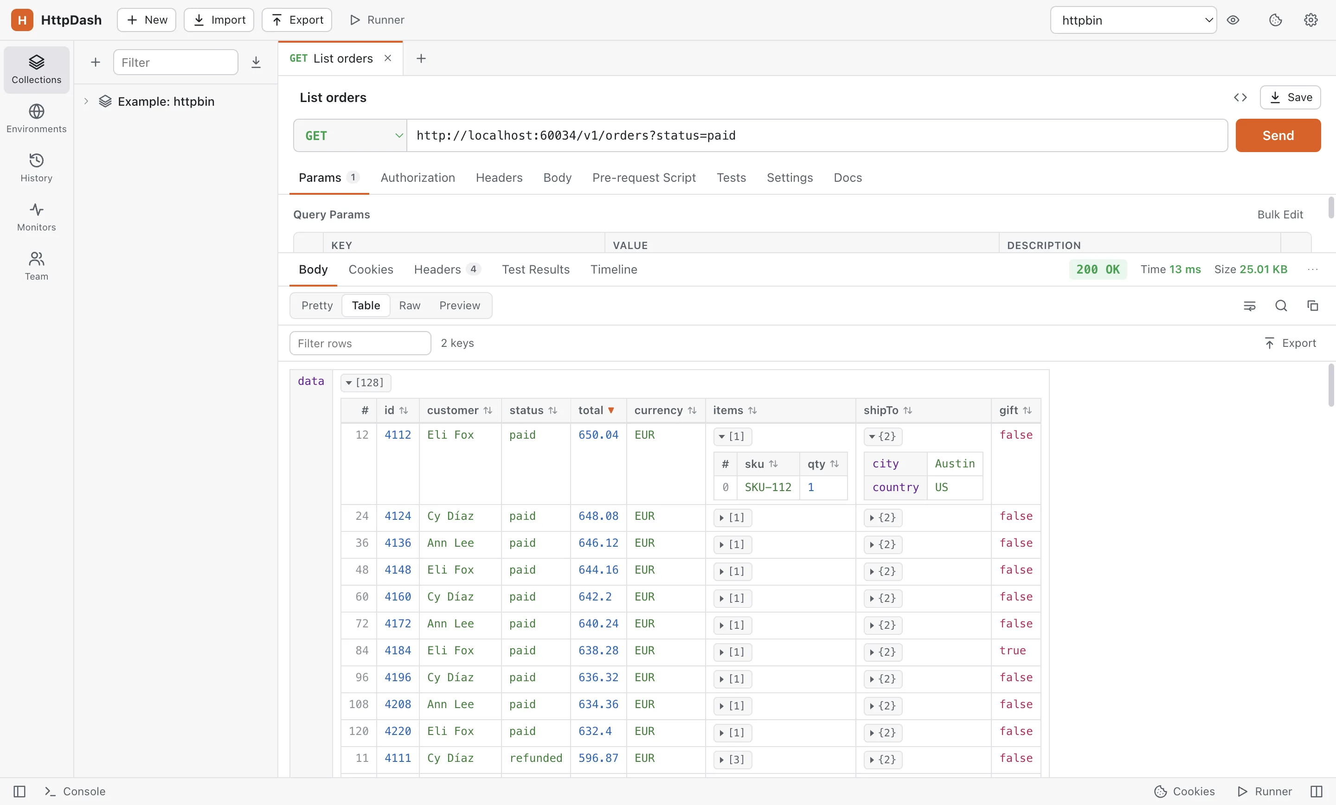The width and height of the screenshot is (1336, 805).
Task: Collapse the items [1] cell for order 4112
Action: (732, 436)
